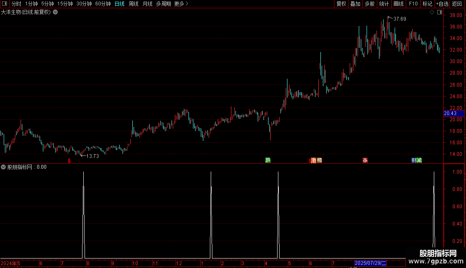The width and height of the screenshot is (466, 268).
Task: Click the 返回 back button
Action: coord(457,4)
